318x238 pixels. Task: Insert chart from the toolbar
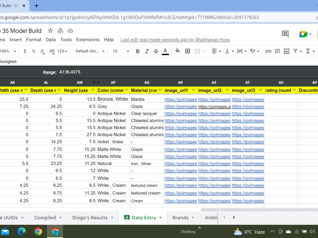click(287, 51)
